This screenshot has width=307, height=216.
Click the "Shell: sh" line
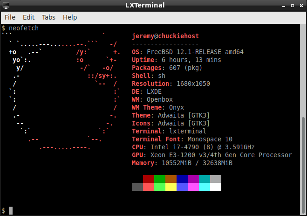pos(149,76)
